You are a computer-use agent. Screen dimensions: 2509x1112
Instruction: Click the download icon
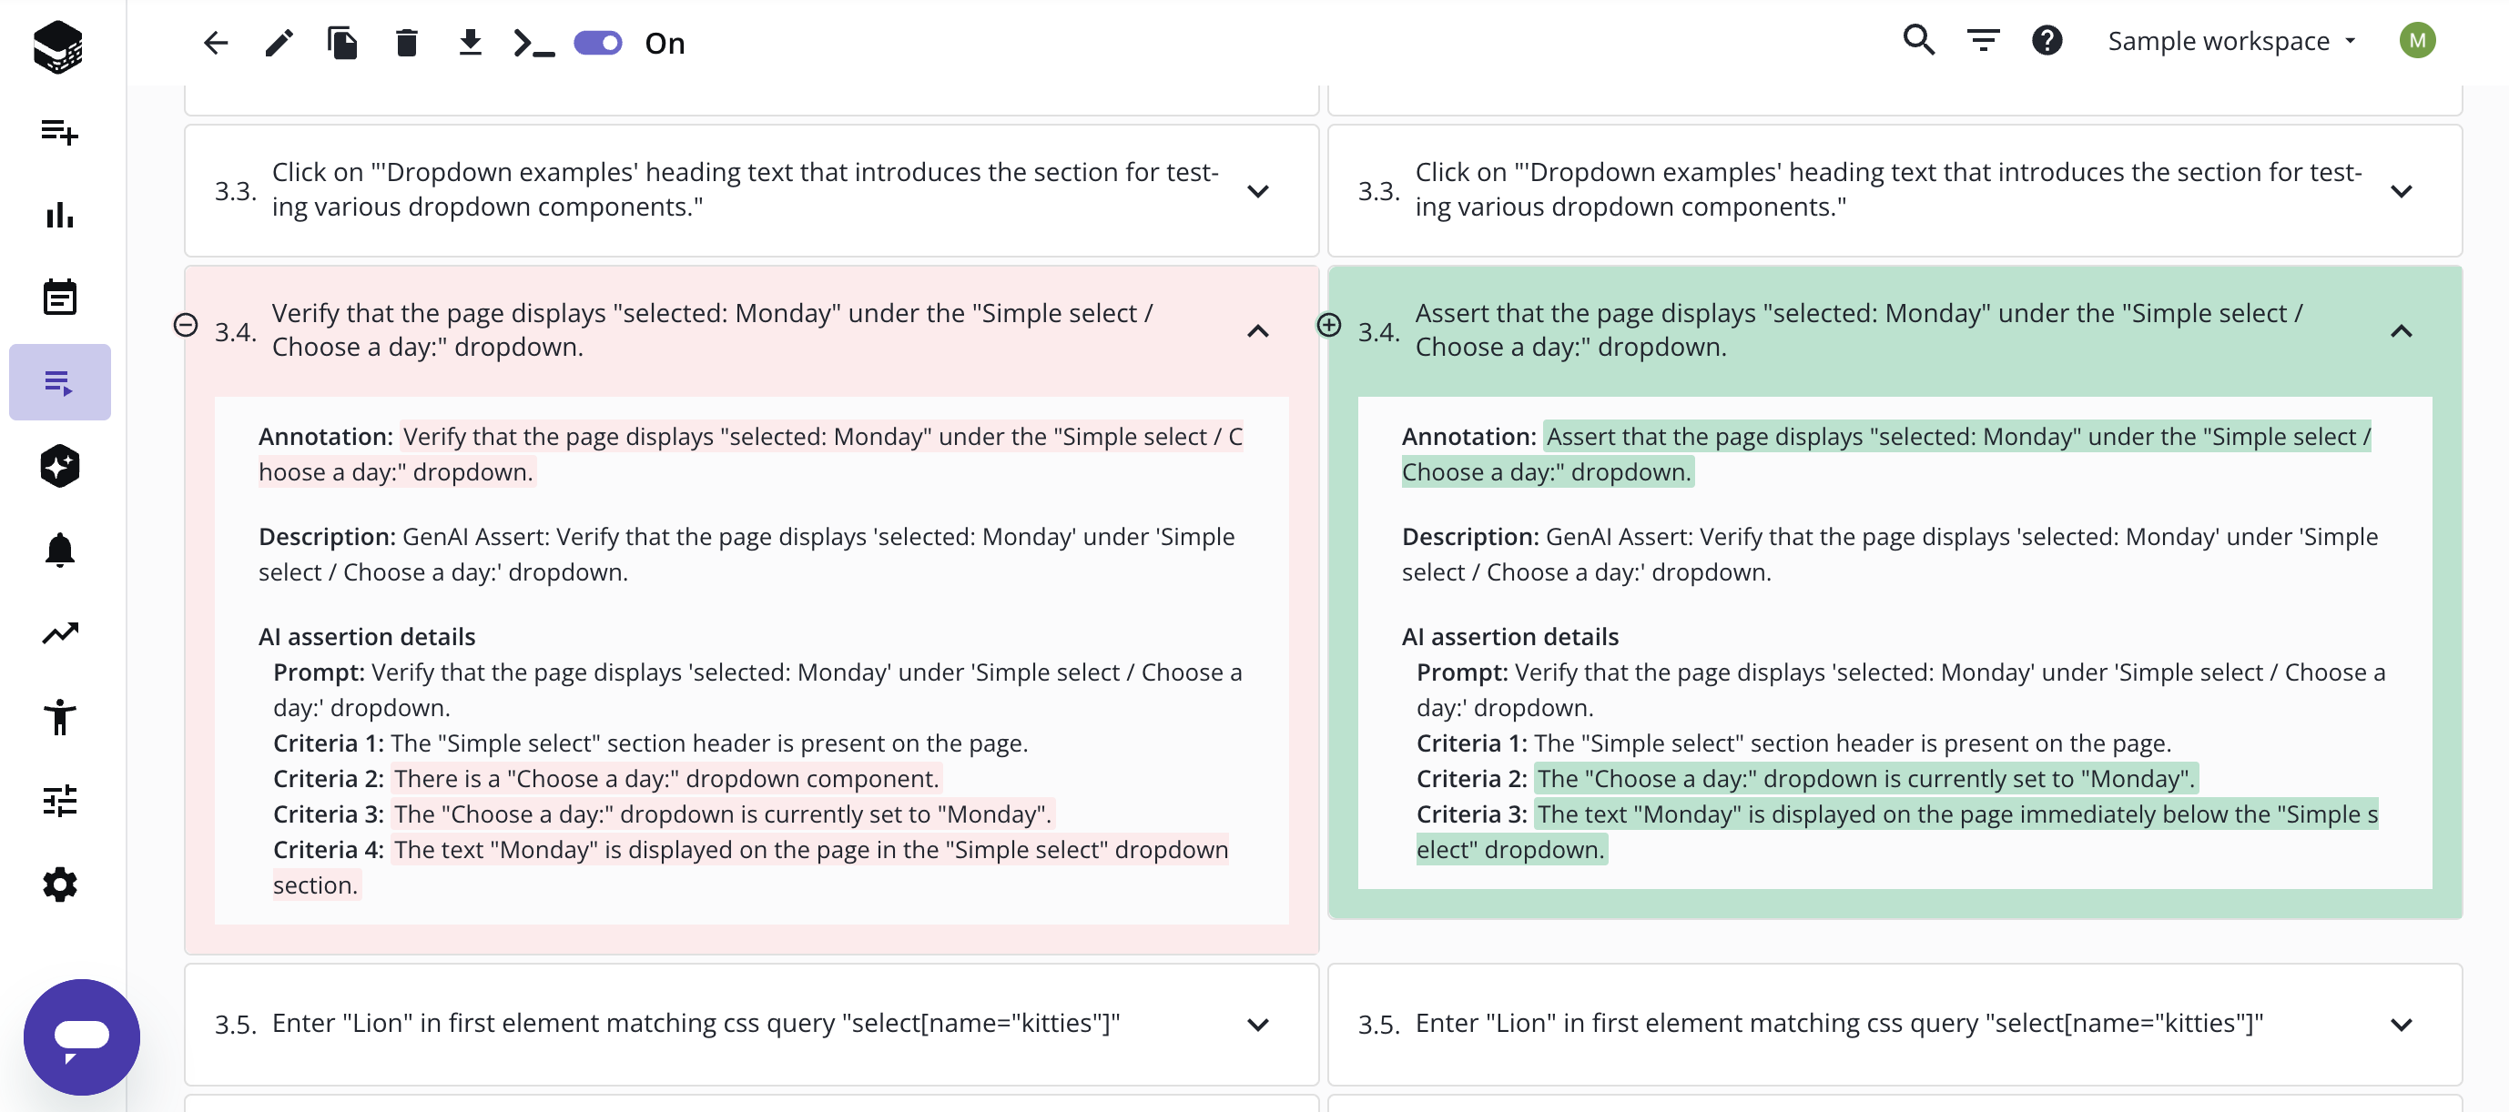pyautogui.click(x=471, y=43)
